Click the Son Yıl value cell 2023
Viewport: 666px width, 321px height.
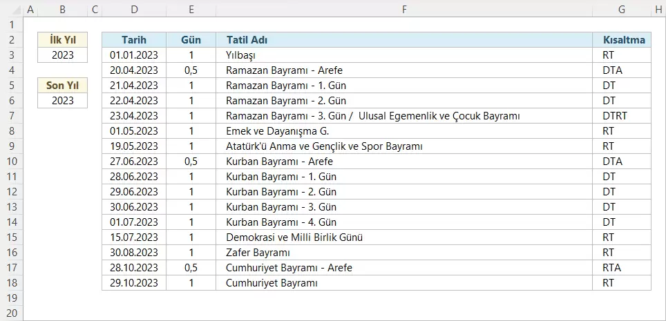63,101
